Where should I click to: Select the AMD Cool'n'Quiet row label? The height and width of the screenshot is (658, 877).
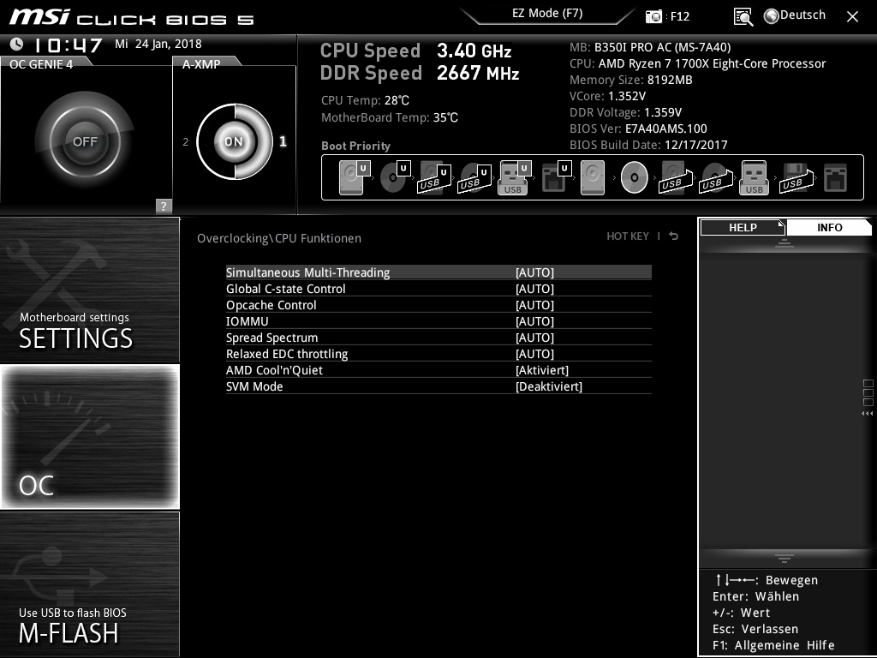(274, 370)
